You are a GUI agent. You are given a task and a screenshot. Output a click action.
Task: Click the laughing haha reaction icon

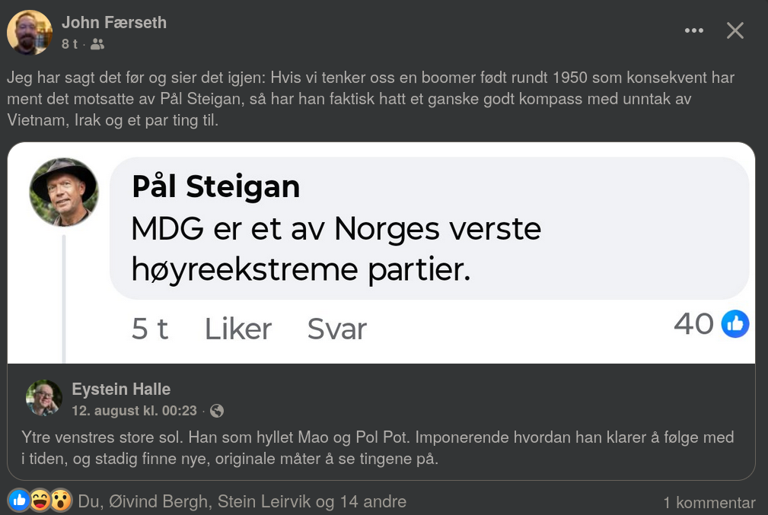pos(40,501)
